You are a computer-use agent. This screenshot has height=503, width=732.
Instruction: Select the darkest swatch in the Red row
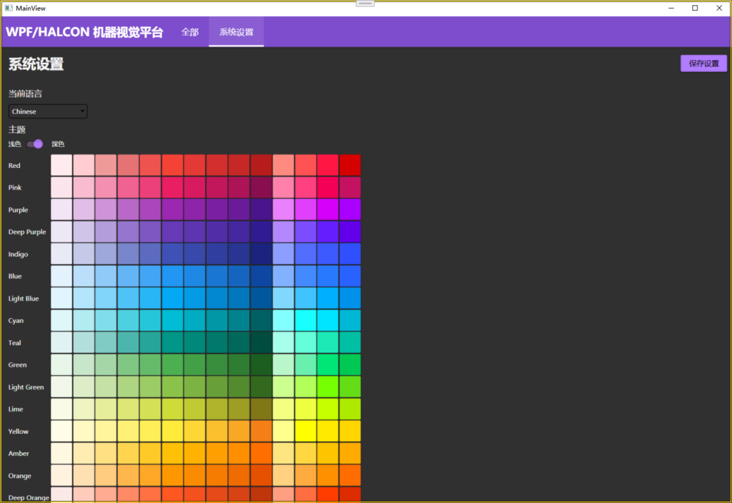point(262,165)
